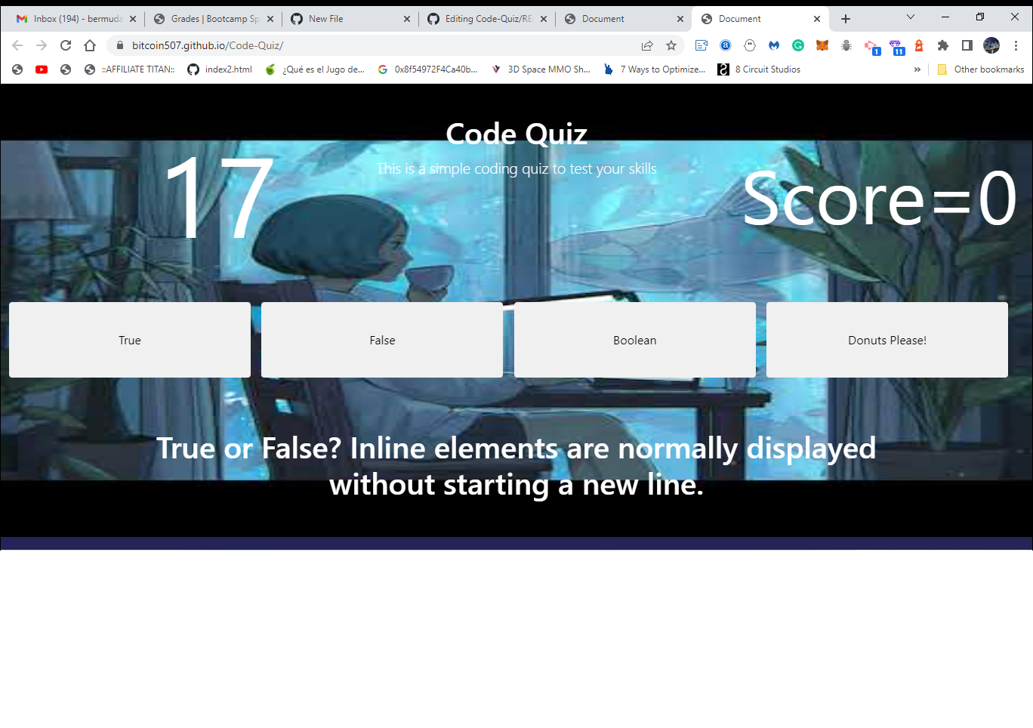Click the share page icon

tap(647, 45)
